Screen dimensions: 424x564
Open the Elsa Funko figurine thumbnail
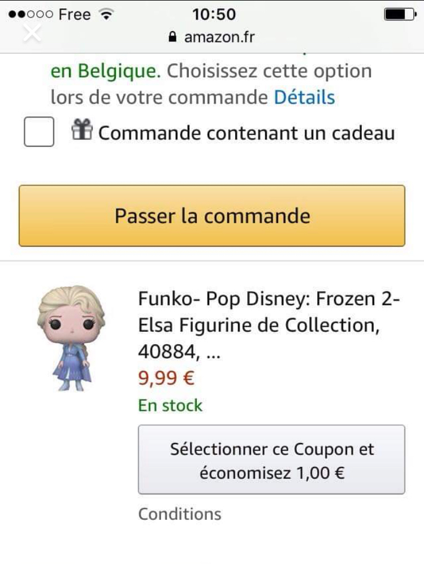[71, 338]
